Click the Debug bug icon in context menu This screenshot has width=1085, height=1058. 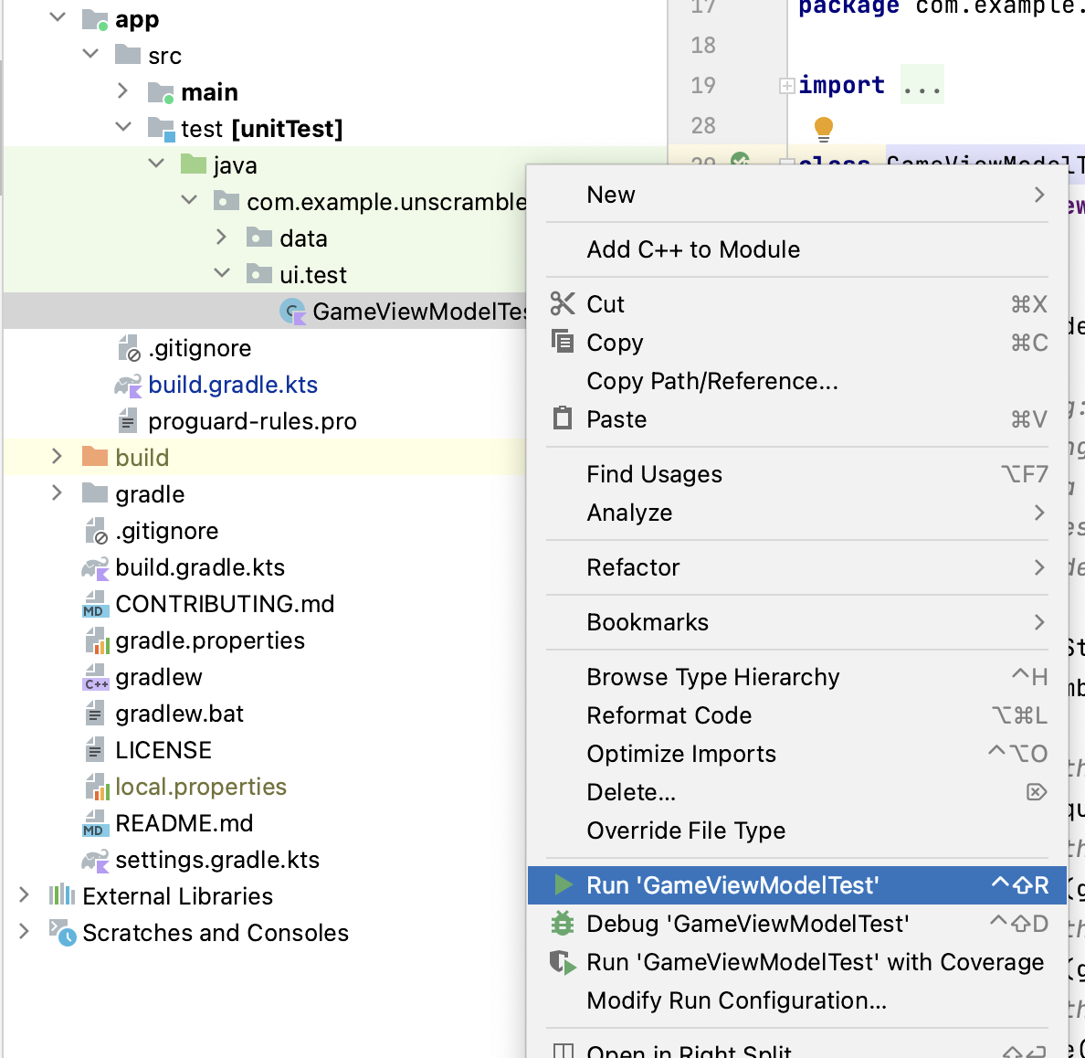563,924
